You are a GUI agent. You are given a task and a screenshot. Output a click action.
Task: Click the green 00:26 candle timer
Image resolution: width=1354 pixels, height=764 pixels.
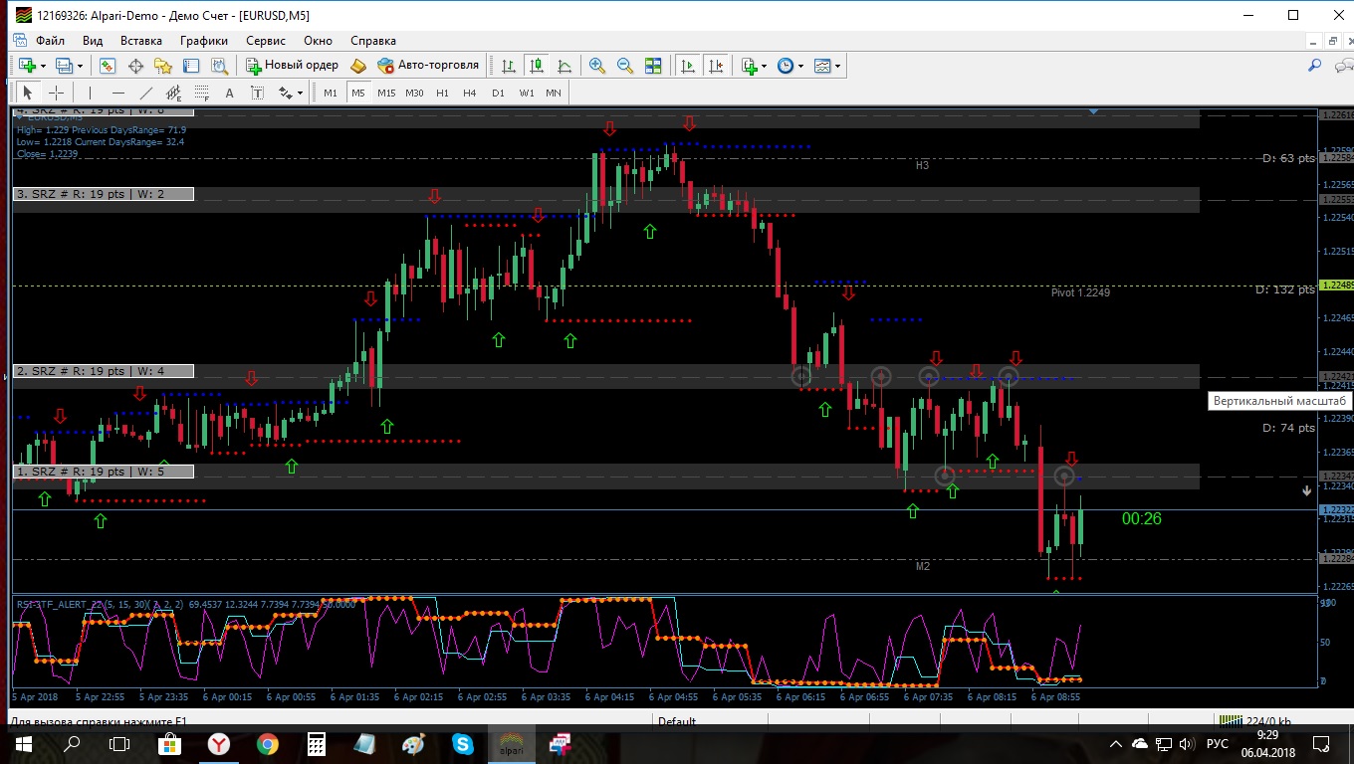click(x=1142, y=518)
